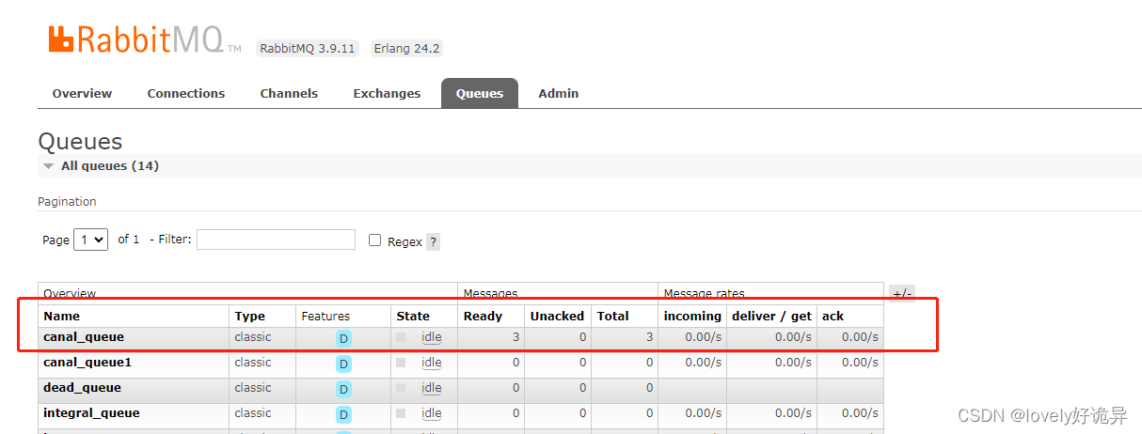Click the RabbitMQ logo
Image resolution: width=1142 pixels, height=434 pixels.
(x=144, y=39)
